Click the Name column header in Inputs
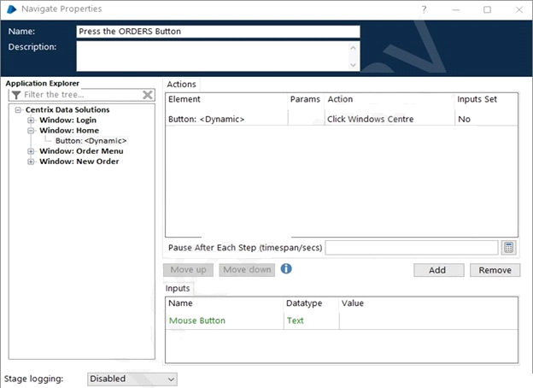 click(x=225, y=303)
